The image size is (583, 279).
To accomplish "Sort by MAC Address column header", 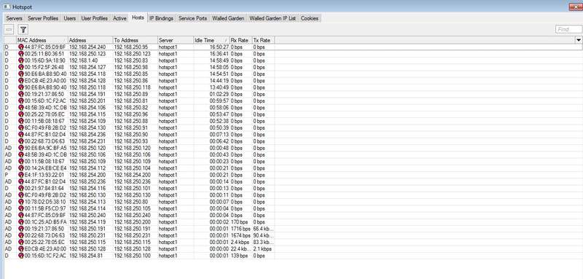I will pos(42,40).
